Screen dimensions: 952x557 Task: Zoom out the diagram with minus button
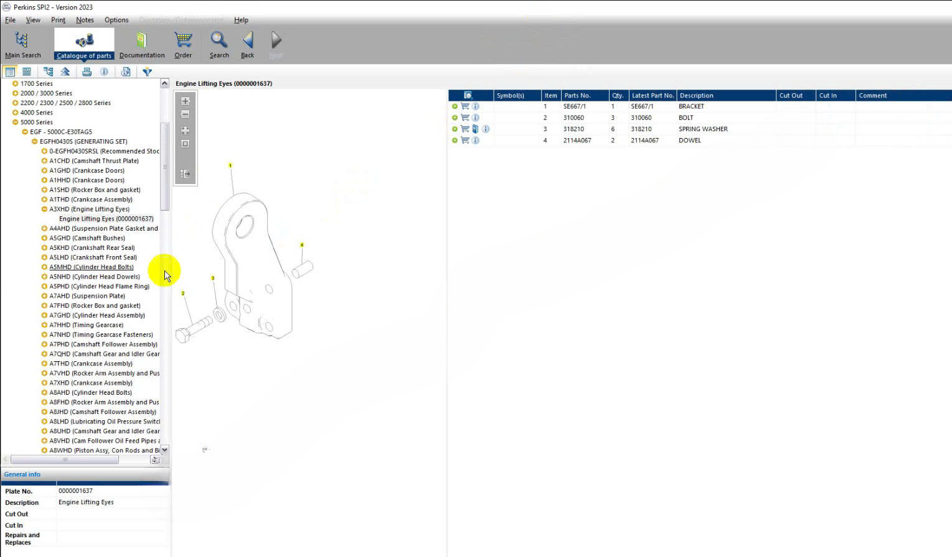point(185,114)
